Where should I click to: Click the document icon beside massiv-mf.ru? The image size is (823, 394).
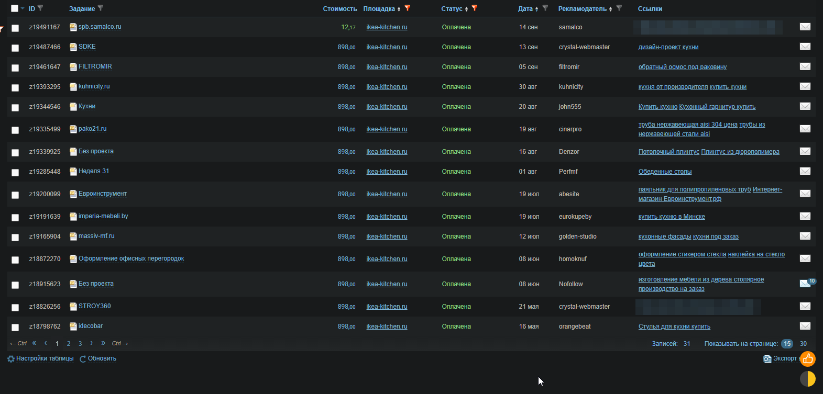(x=73, y=236)
